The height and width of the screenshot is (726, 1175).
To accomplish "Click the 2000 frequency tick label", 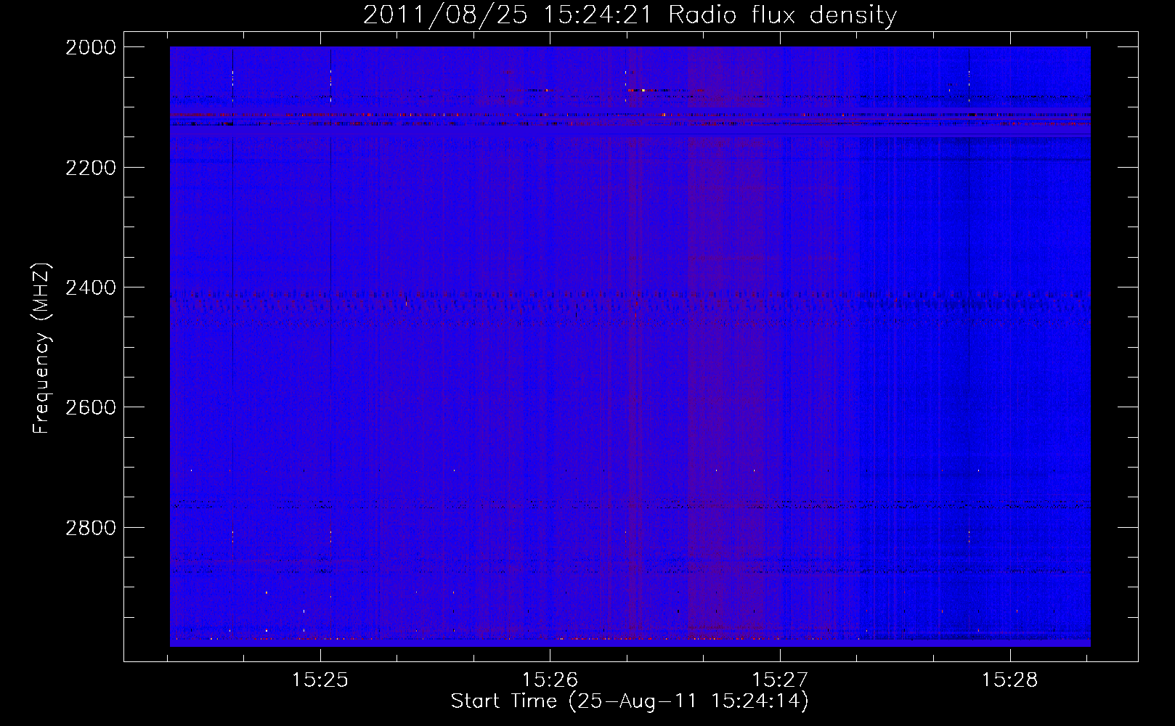I will coord(91,47).
